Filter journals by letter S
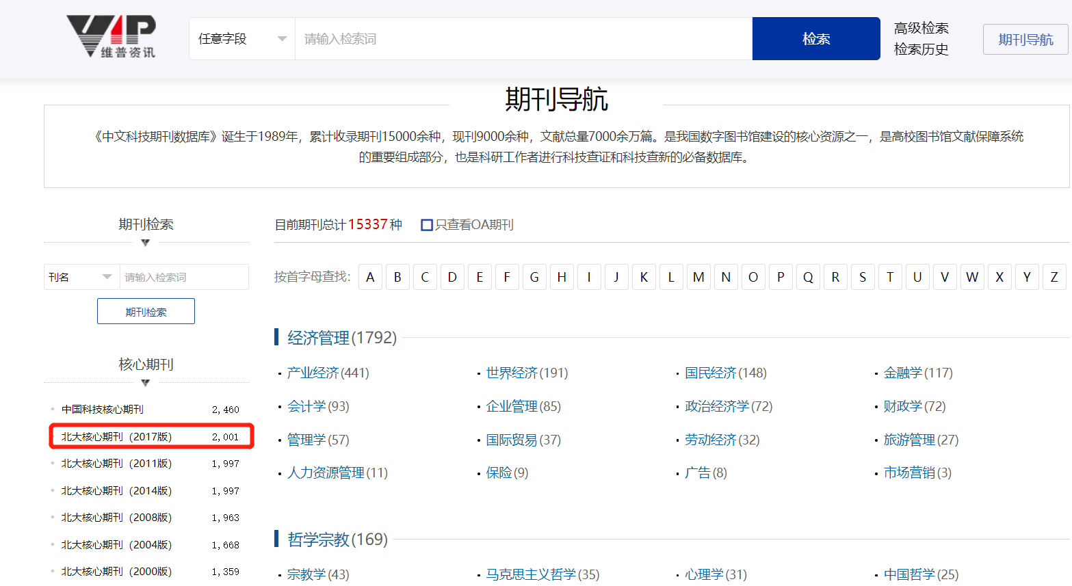Screen dimensions: 1072x586 (x=863, y=277)
